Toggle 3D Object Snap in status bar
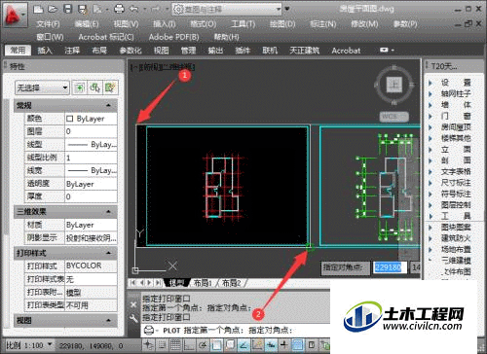Image resolution: width=487 pixels, height=354 pixels. [x=230, y=345]
